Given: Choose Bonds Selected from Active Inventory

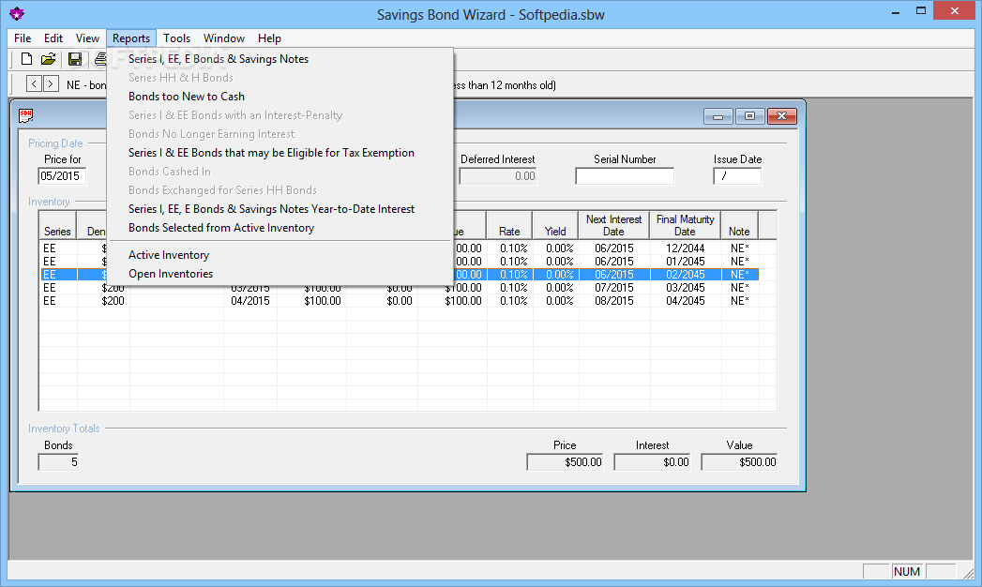Looking at the screenshot, I should tap(279, 228).
